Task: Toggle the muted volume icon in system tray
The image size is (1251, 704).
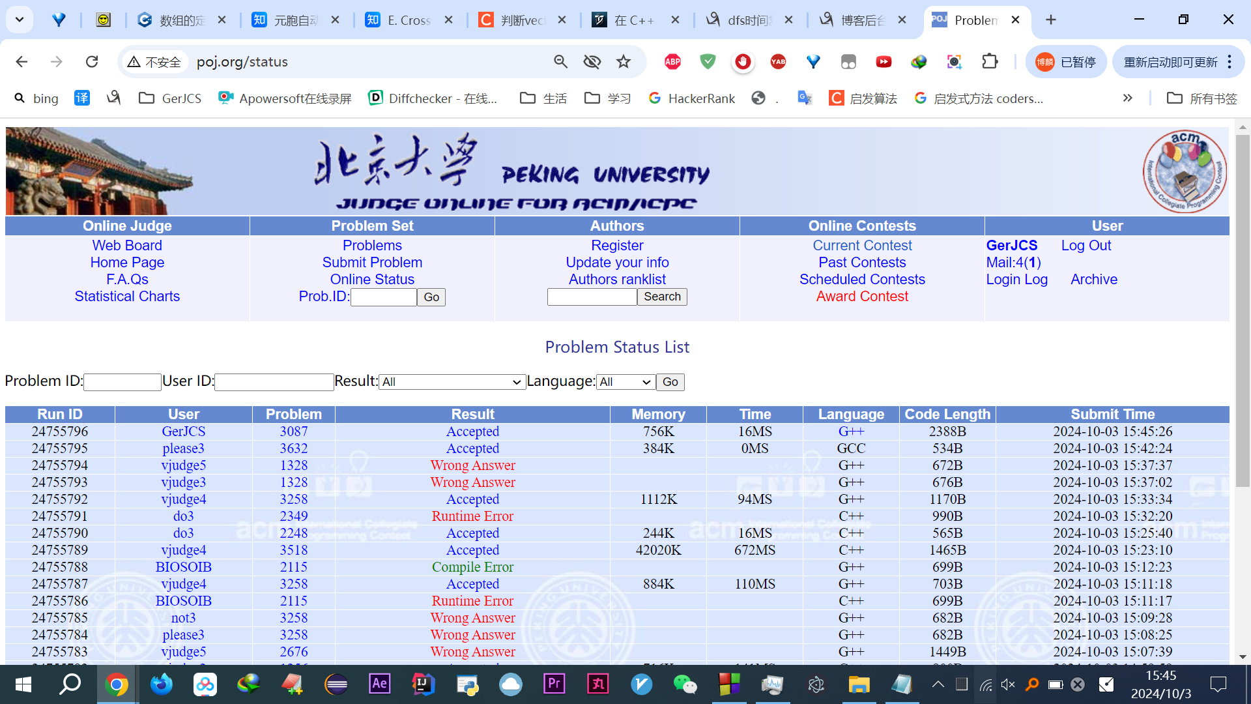Action: (x=1008, y=684)
